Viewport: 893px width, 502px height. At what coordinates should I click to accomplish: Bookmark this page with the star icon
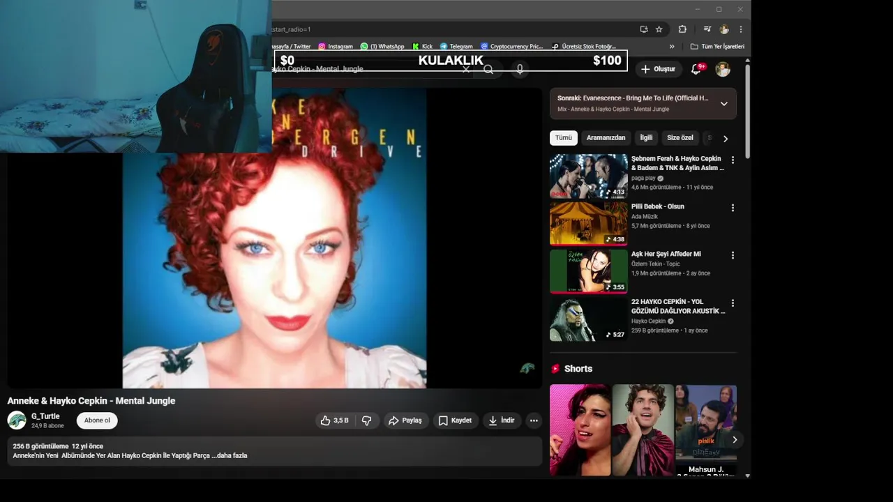pyautogui.click(x=659, y=29)
